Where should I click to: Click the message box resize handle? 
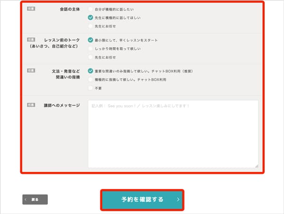point(256,165)
